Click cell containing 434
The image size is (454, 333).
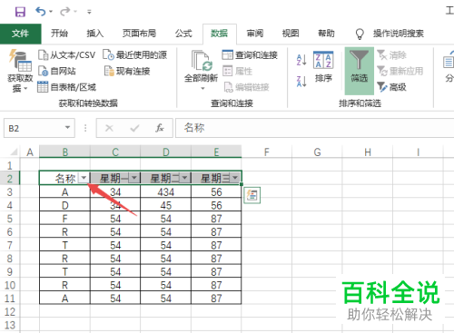coord(166,191)
